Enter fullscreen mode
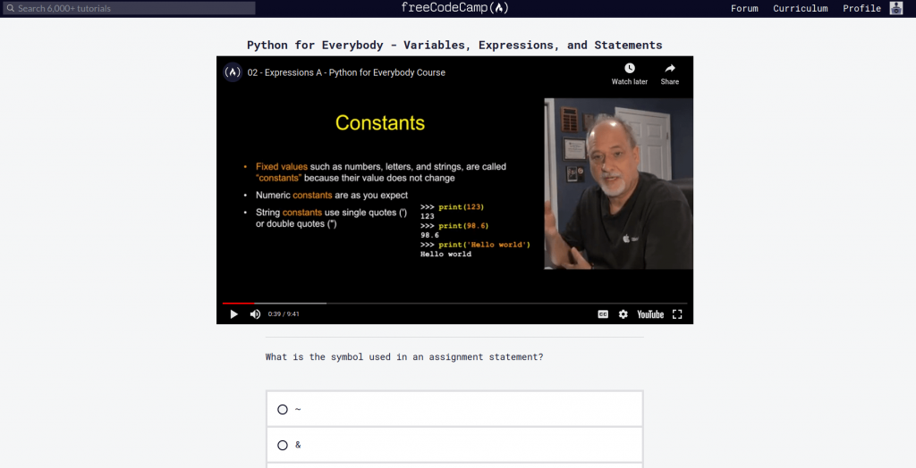 (677, 314)
